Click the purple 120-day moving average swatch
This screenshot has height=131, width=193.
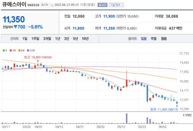[x=28, y=51]
